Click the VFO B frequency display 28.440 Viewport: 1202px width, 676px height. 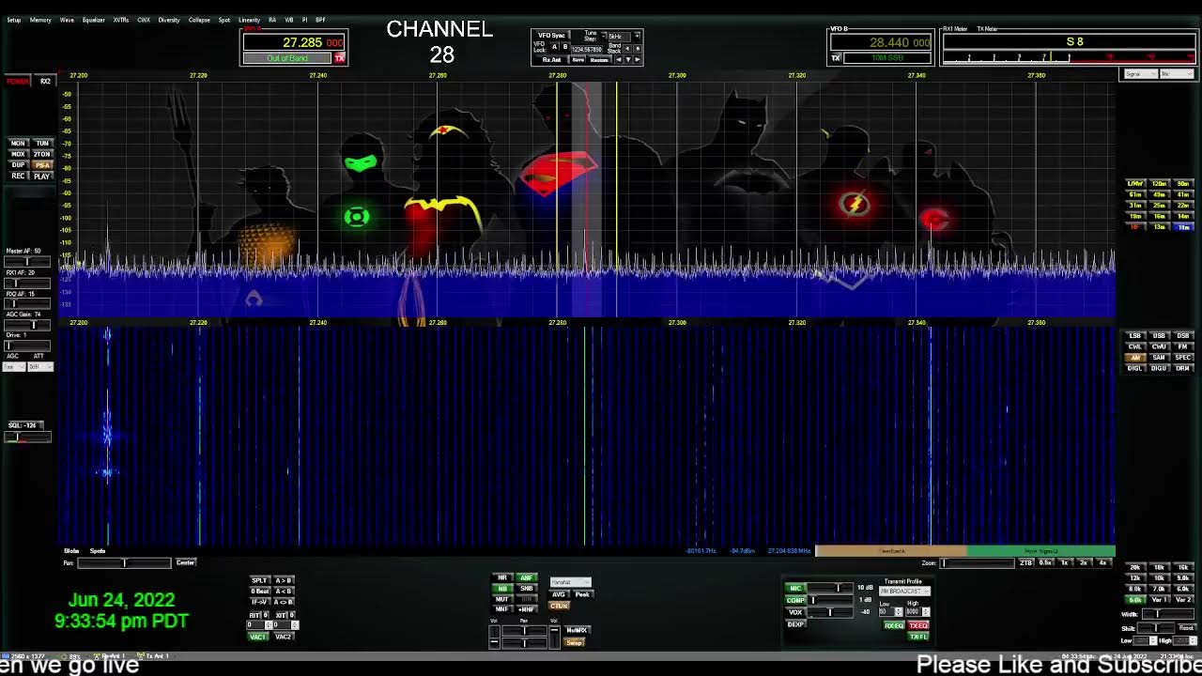click(x=881, y=43)
